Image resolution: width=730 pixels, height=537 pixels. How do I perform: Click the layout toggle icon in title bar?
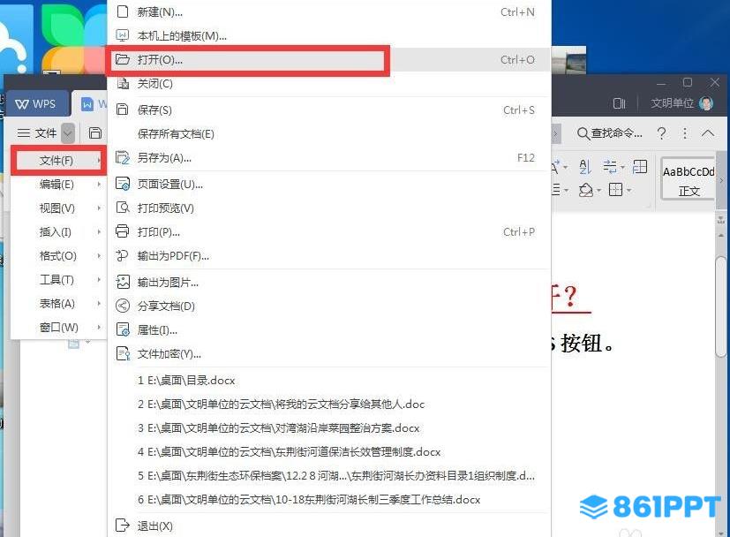619,103
